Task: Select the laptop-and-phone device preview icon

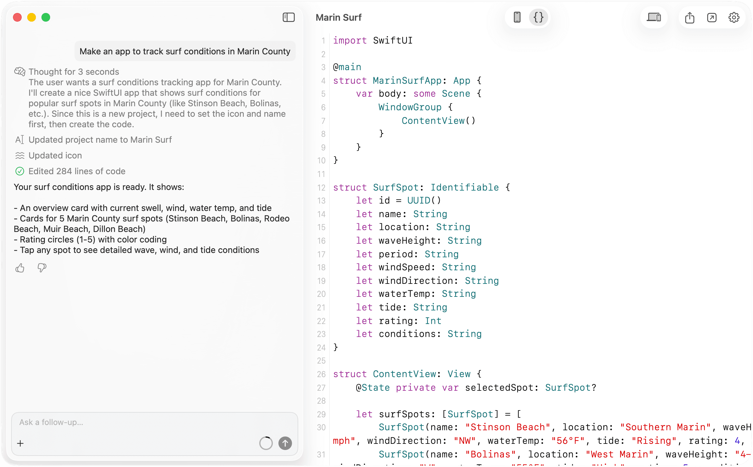Action: (x=654, y=18)
